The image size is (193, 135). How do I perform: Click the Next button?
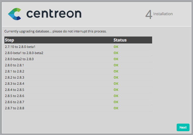(183, 127)
